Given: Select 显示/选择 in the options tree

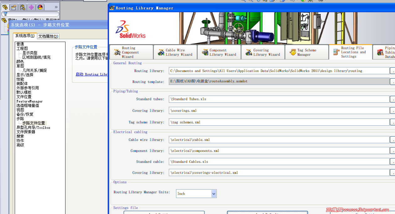Looking at the screenshot, I should [x=25, y=75].
